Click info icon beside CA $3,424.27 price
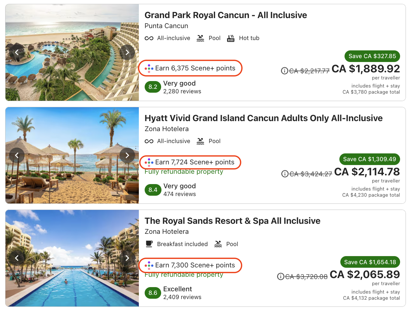The width and height of the screenshot is (413, 311). click(x=285, y=174)
